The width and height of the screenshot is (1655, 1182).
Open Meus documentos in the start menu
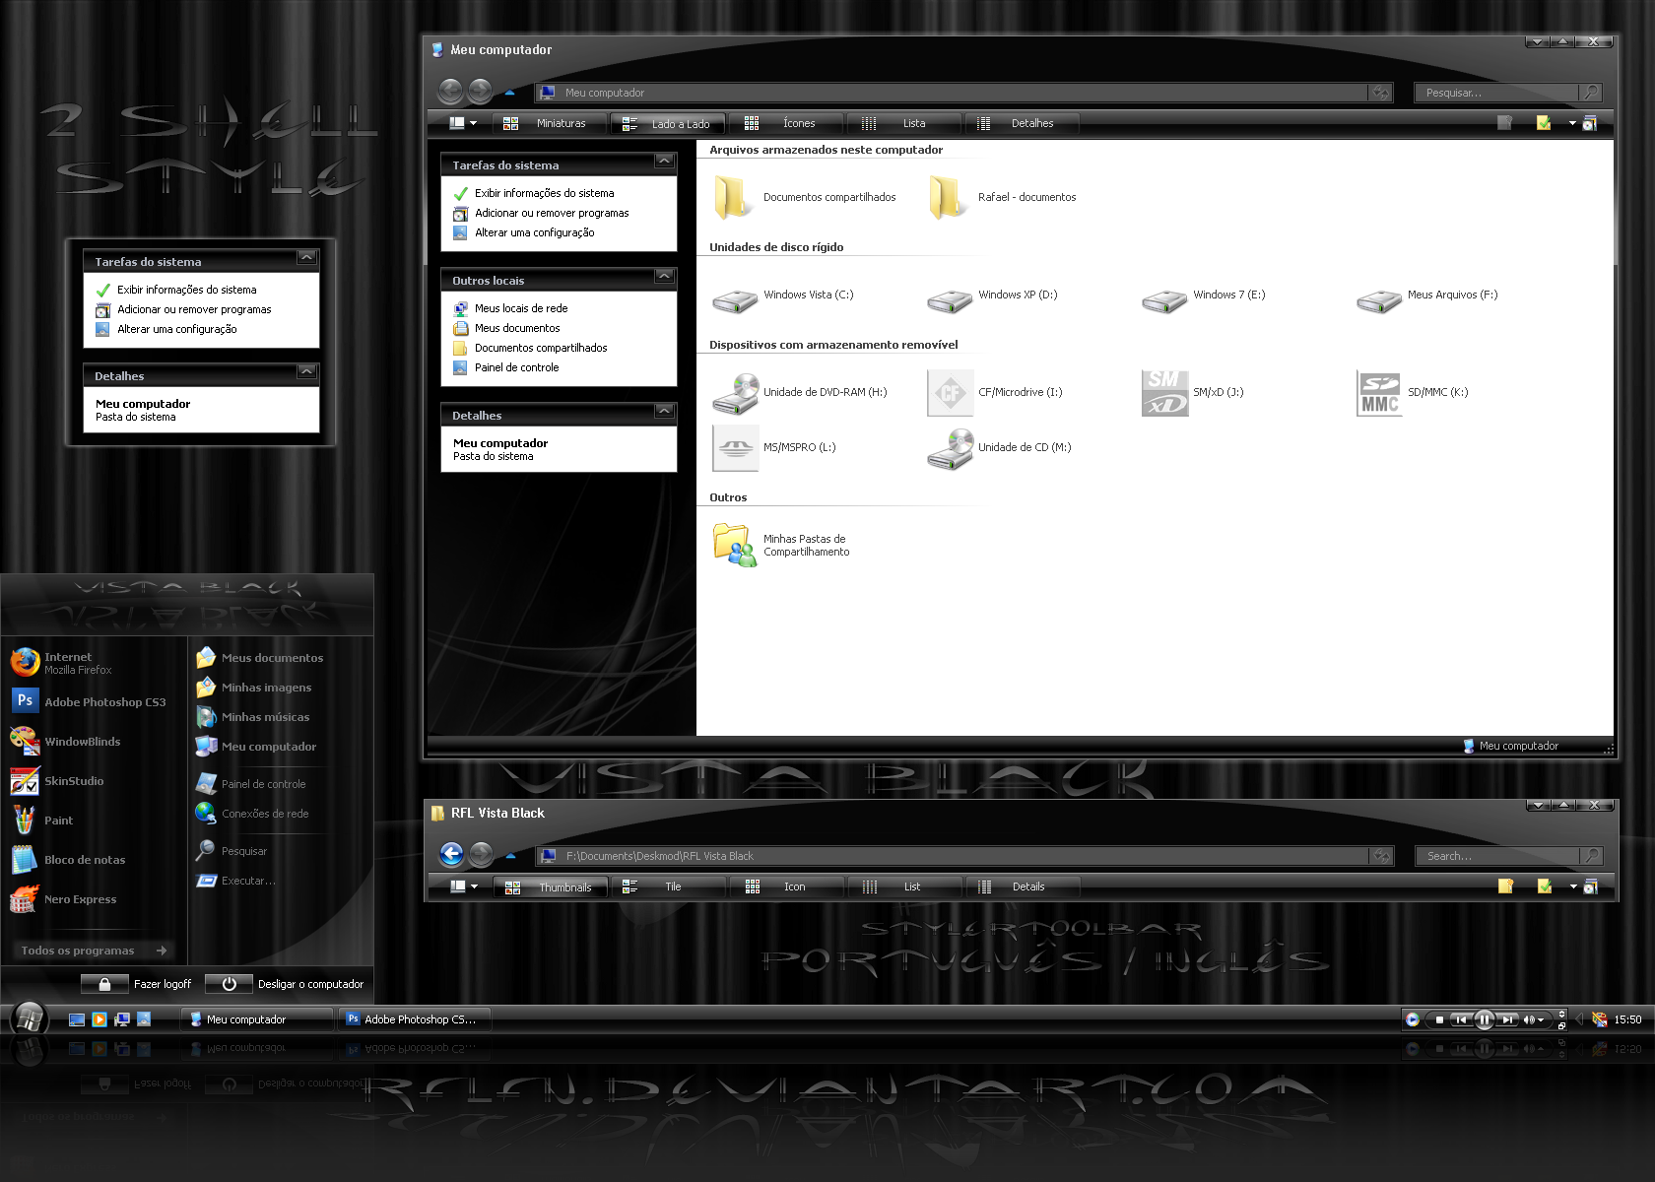coord(259,658)
